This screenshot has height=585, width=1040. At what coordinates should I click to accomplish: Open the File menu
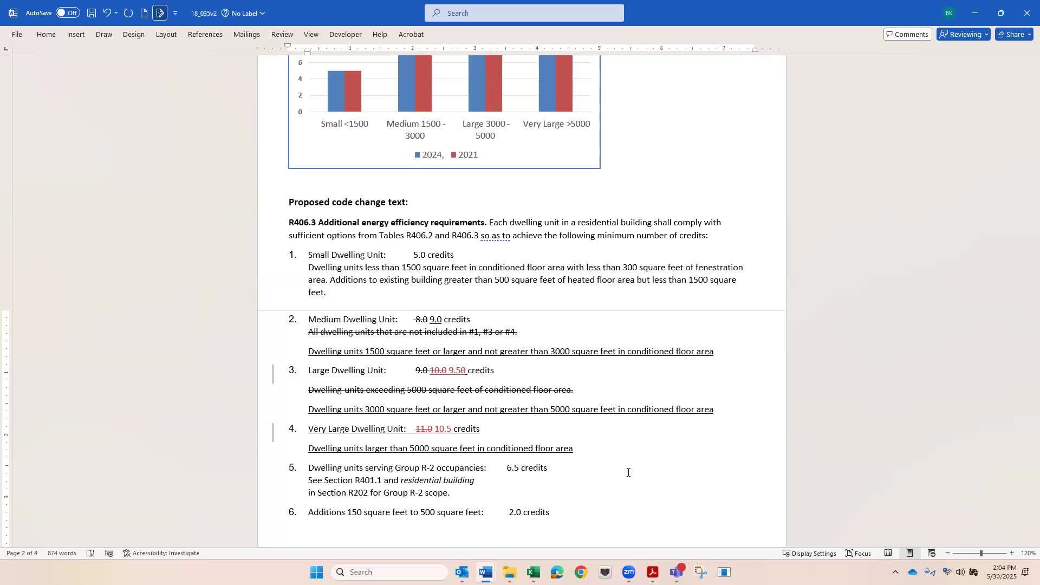[x=17, y=34]
